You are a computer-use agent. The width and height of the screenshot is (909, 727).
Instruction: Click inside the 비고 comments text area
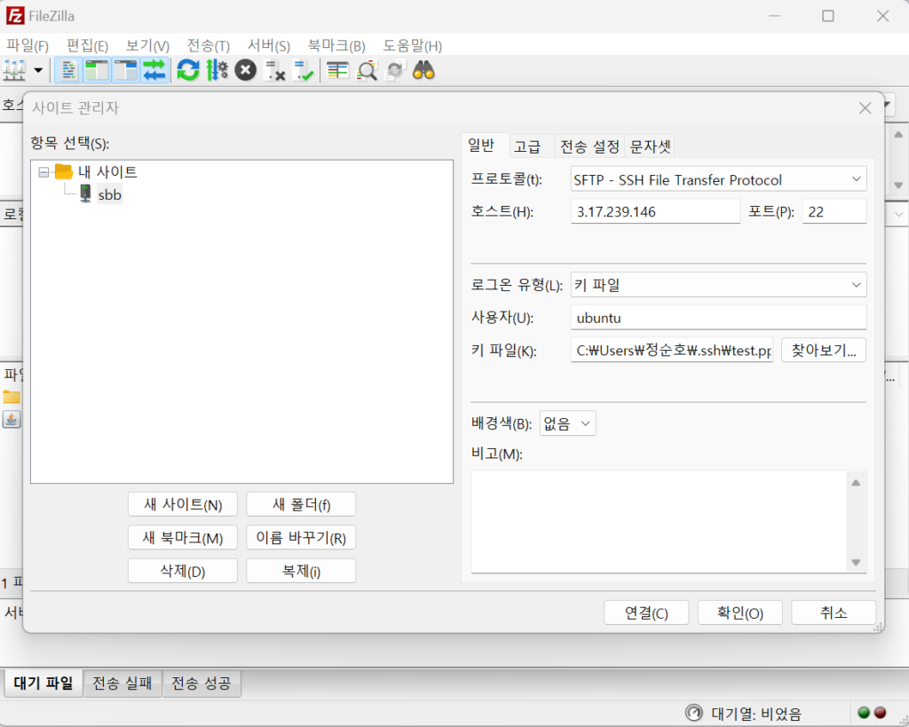tap(660, 521)
